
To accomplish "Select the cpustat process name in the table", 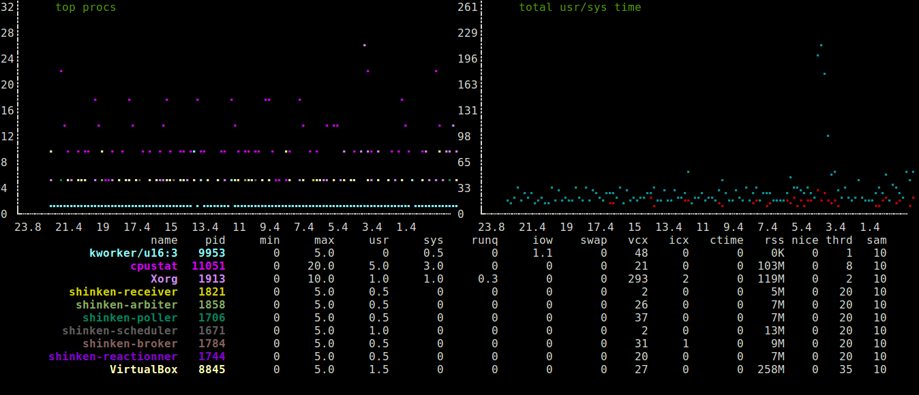I will tap(154, 266).
